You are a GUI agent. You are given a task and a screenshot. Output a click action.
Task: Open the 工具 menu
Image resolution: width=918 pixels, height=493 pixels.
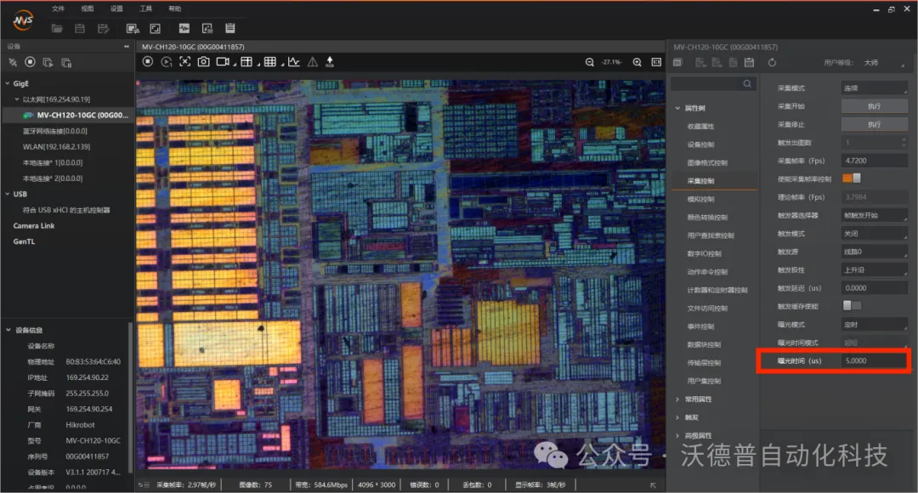(x=146, y=8)
